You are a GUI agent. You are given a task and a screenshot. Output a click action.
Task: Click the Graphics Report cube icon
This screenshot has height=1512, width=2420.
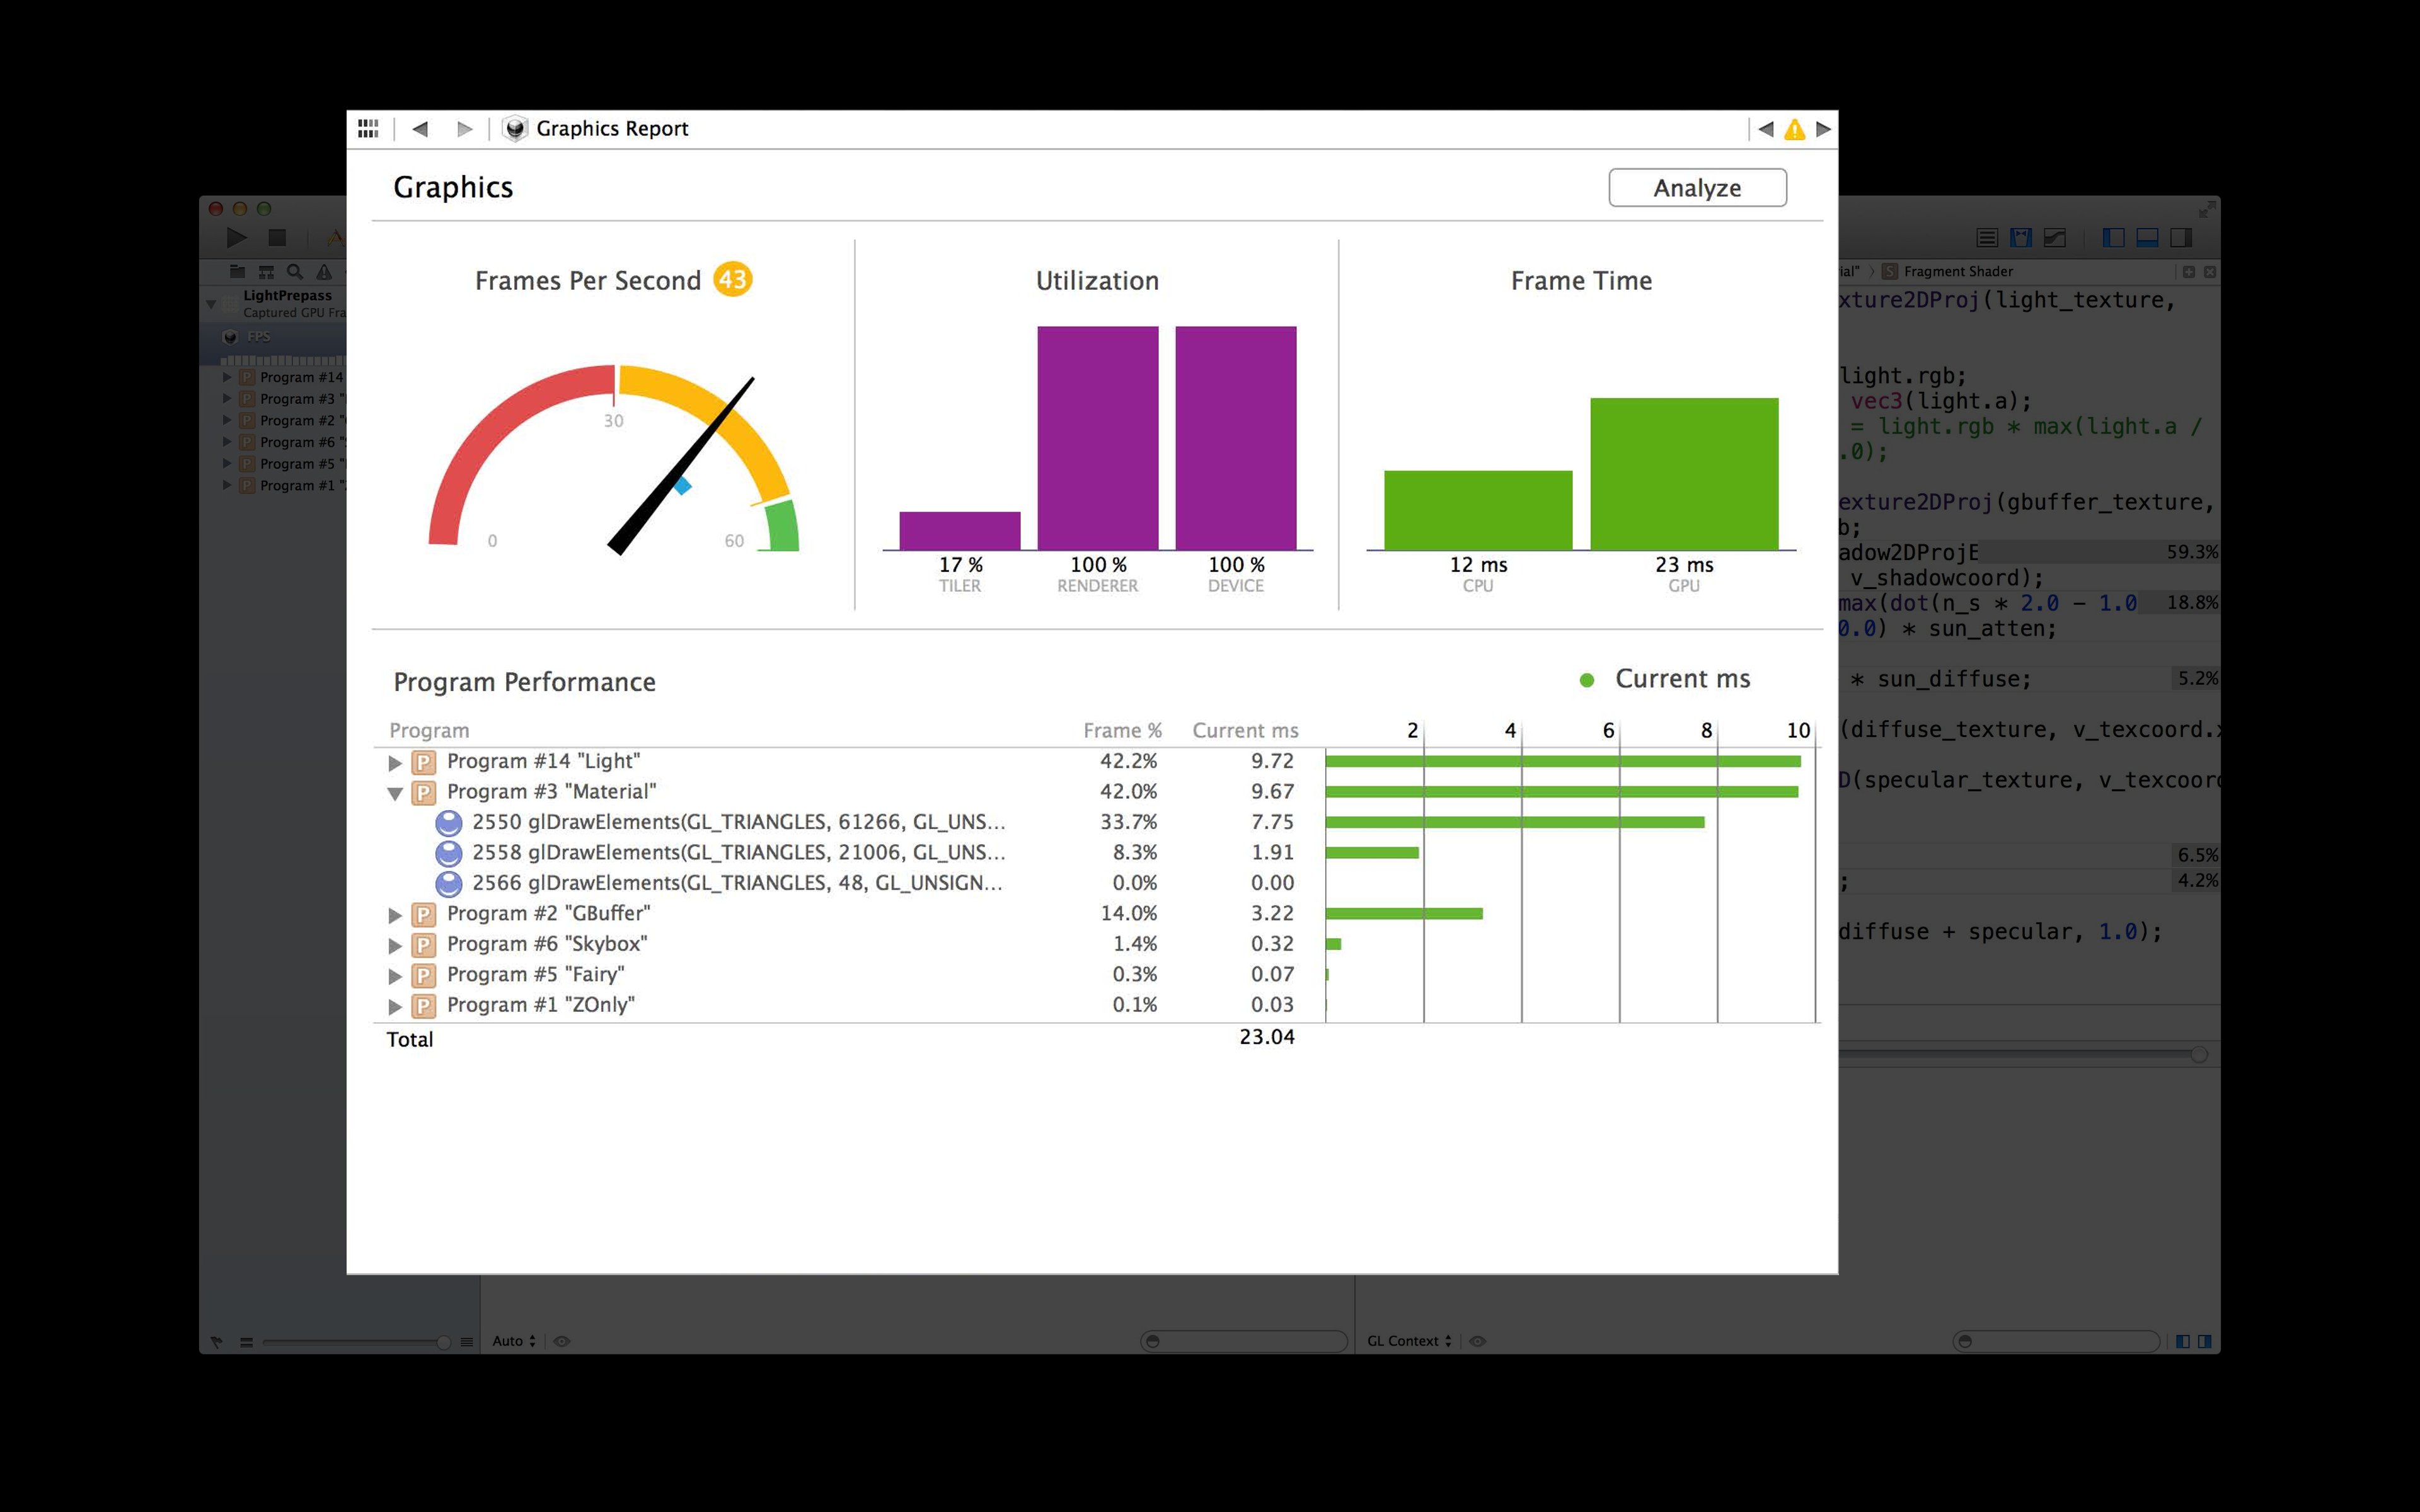(x=515, y=129)
